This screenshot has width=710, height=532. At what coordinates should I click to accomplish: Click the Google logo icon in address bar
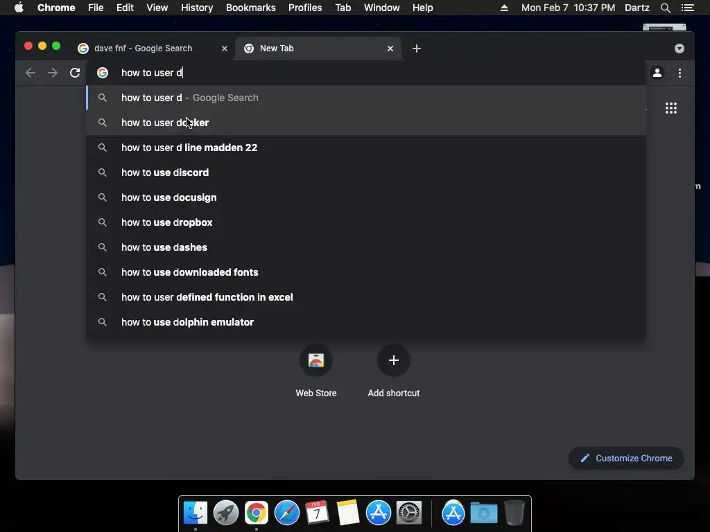click(103, 73)
